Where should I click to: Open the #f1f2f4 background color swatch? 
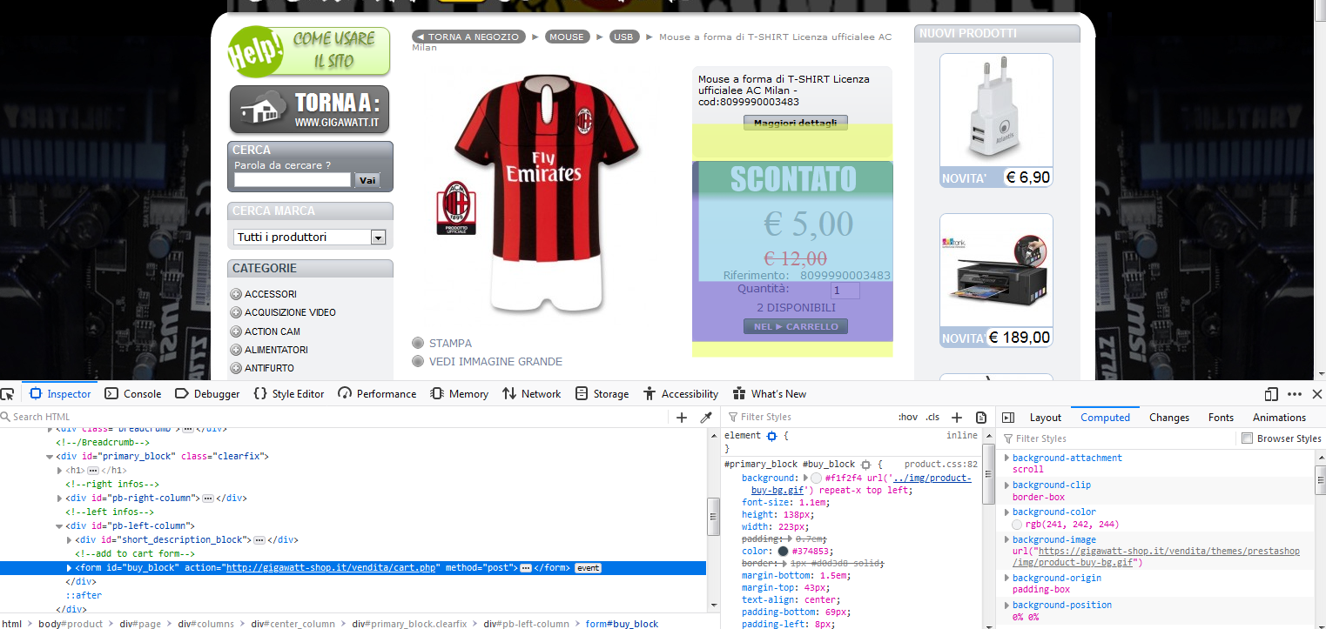[x=816, y=478]
